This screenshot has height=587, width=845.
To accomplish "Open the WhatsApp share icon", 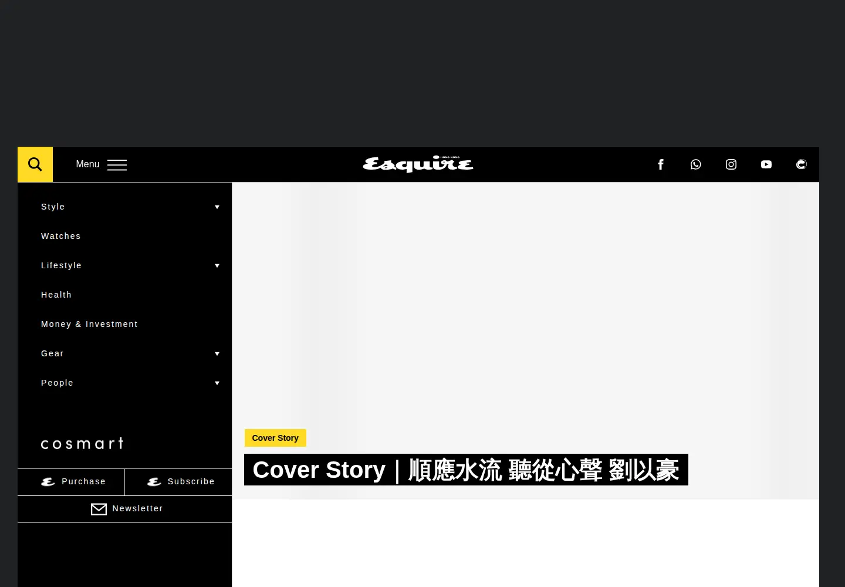I will 696,164.
